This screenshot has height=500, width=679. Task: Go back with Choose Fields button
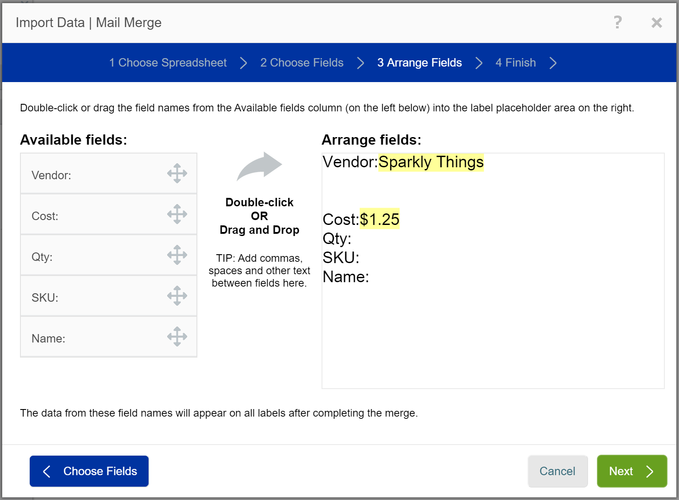coord(89,471)
